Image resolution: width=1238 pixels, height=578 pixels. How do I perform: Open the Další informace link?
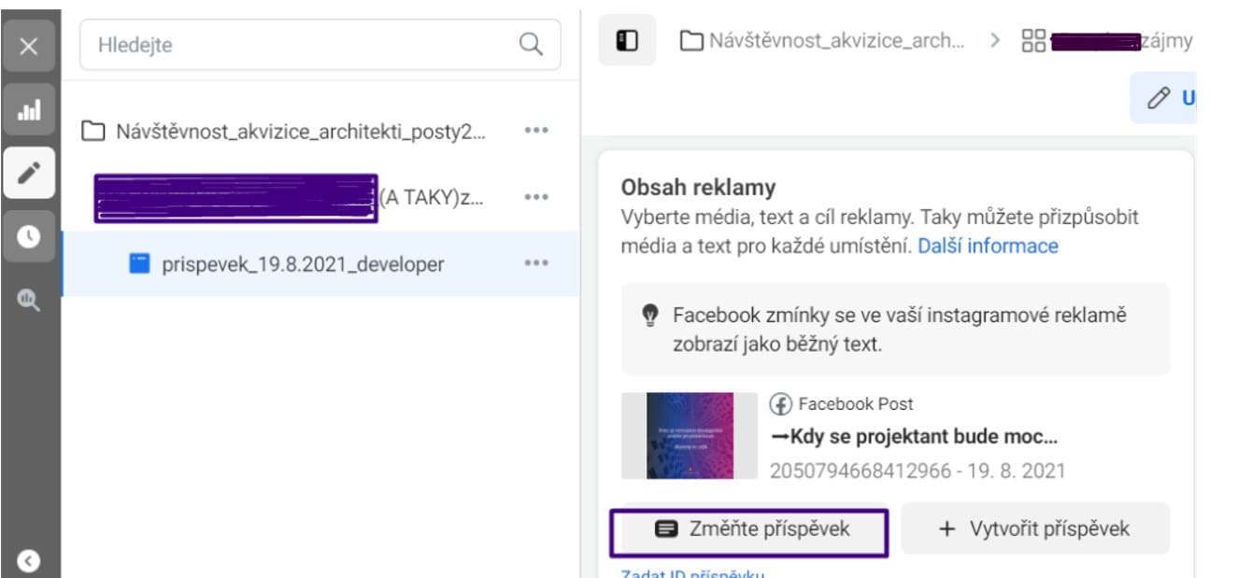coord(988,247)
